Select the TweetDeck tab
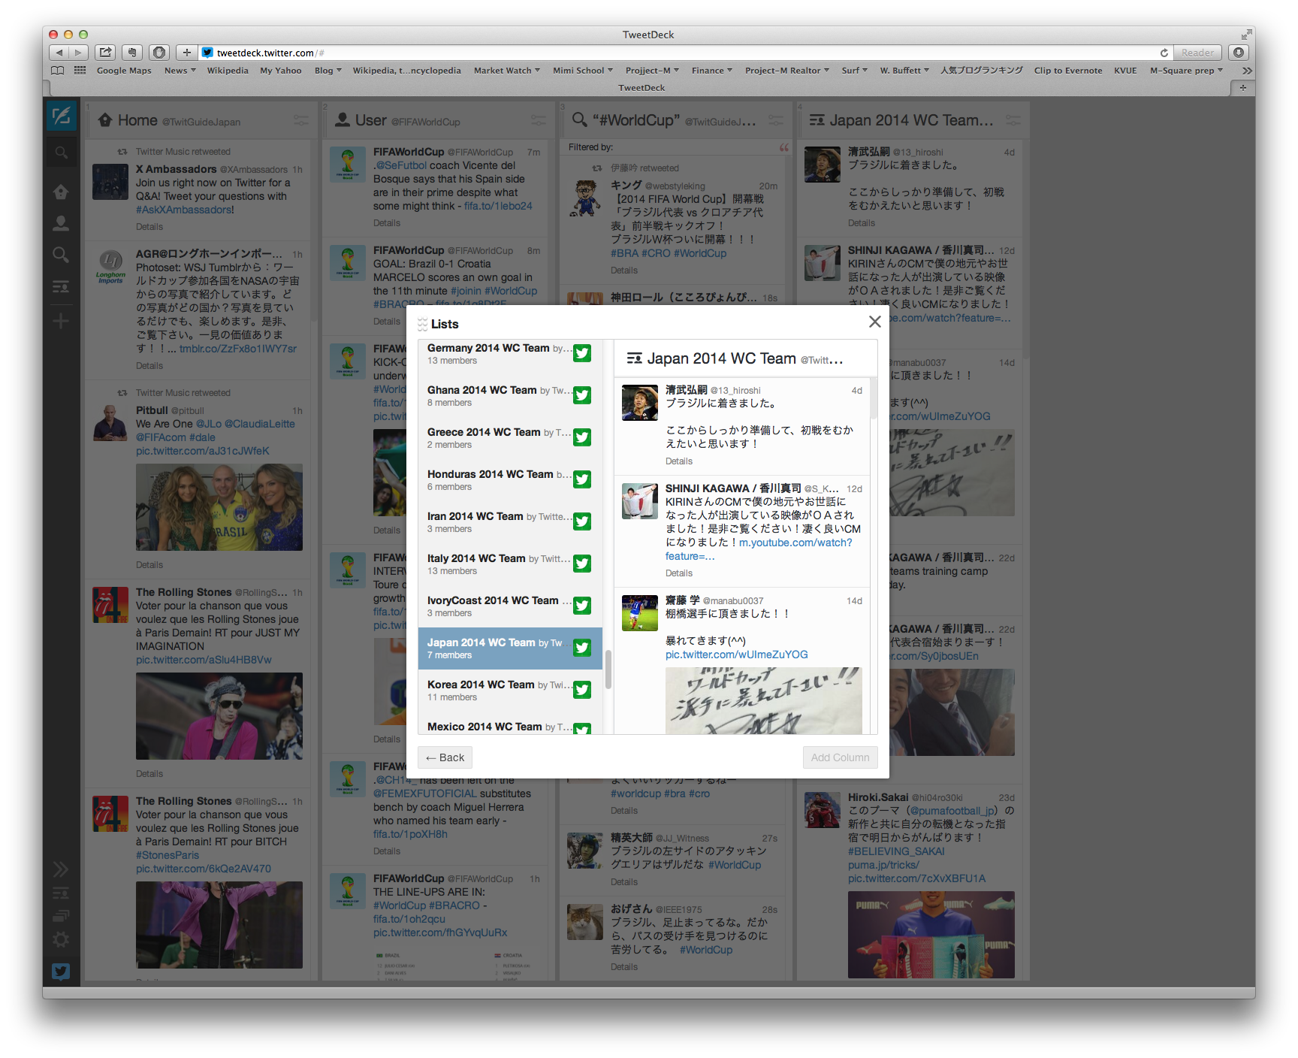 [x=641, y=88]
